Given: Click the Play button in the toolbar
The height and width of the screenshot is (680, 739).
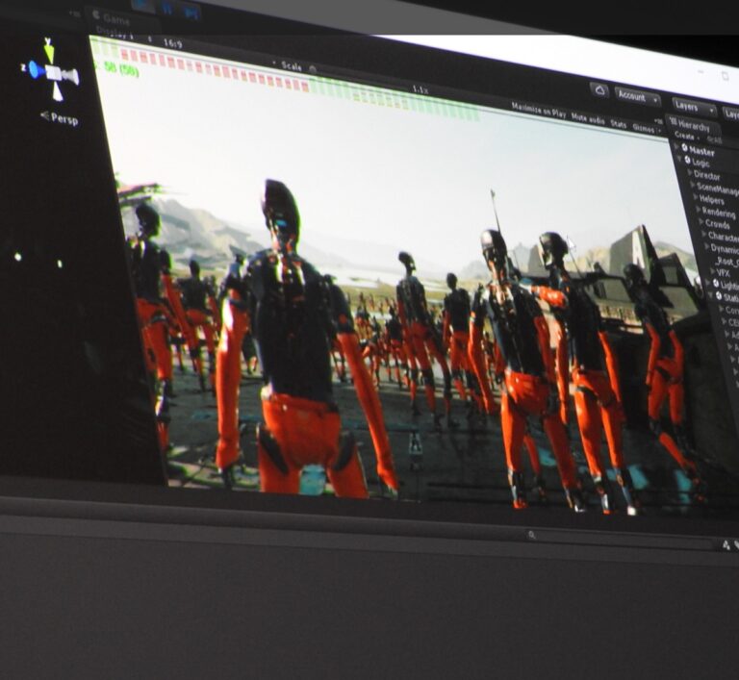Looking at the screenshot, I should coord(142,5).
